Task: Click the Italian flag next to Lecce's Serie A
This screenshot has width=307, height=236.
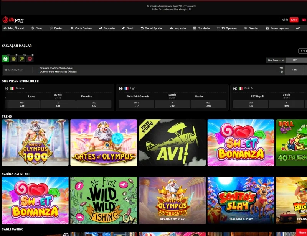Action: [12, 88]
